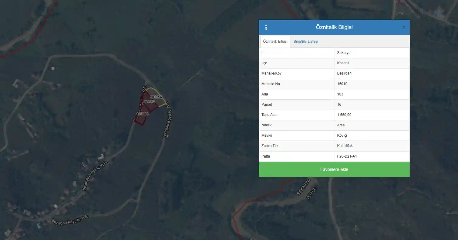Select parcel 103/16 on the map
This screenshot has width=458, height=240.
156,97
